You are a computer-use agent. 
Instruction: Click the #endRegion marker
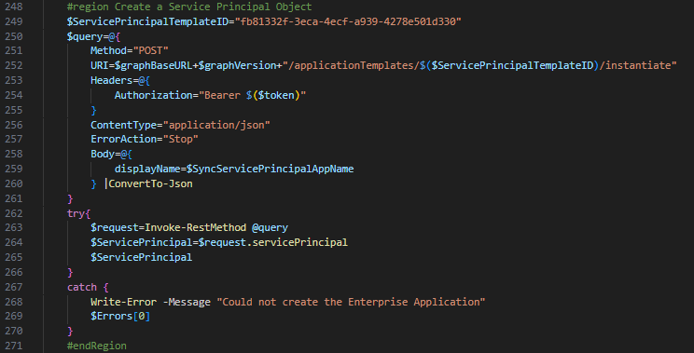tap(97, 346)
